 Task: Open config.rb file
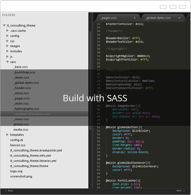coord(17,140)
